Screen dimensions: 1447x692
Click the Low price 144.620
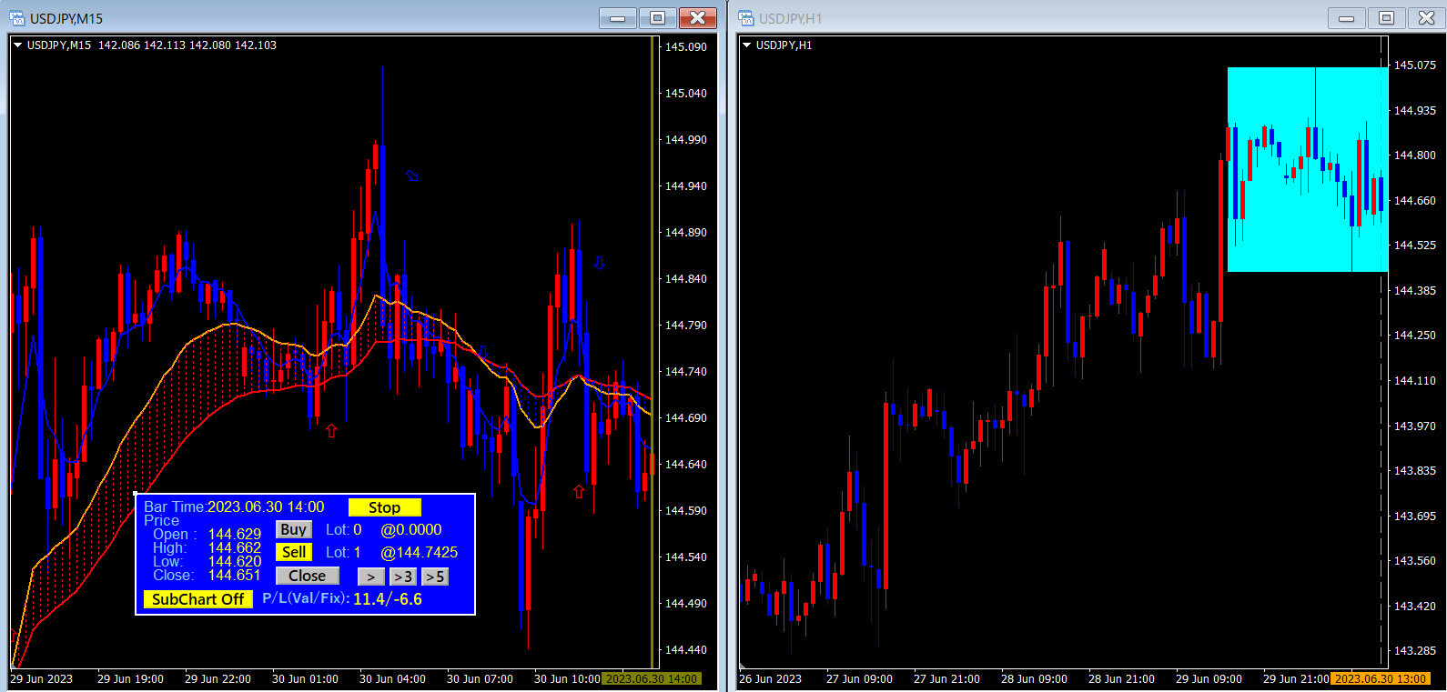pyautogui.click(x=235, y=561)
